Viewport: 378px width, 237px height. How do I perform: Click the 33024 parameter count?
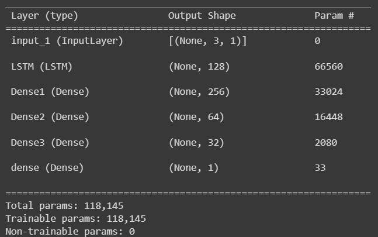(x=328, y=92)
